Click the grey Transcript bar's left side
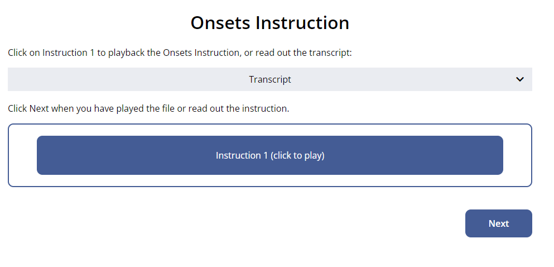 click(x=71, y=79)
